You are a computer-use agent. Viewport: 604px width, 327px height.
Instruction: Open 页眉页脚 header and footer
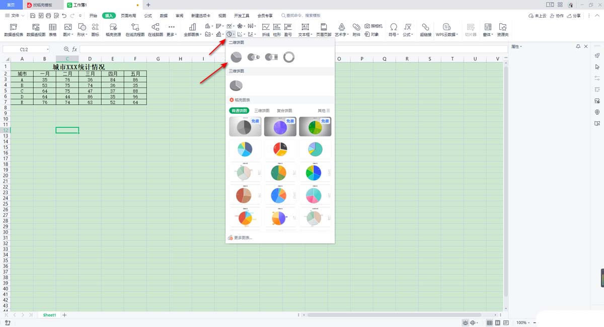324,30
